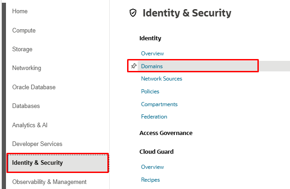290x189 pixels.
Task: Go to Networking in the sidebar
Action: [x=27, y=68]
